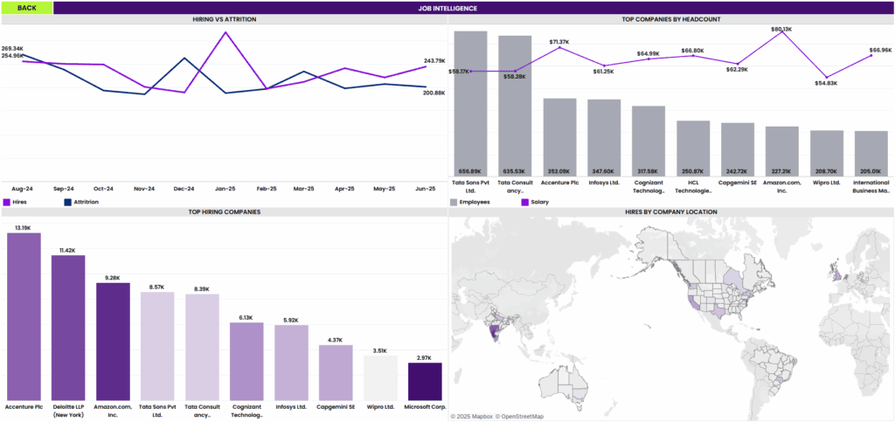Click the Tata Sons headcount bar 656.89K
Viewport: 895px width, 422px height.
(x=470, y=103)
